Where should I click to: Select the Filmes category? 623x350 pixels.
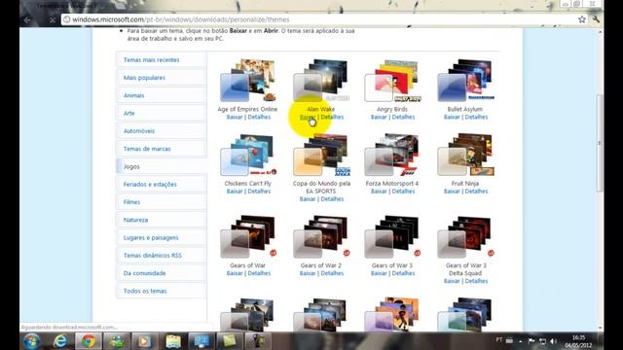[132, 202]
